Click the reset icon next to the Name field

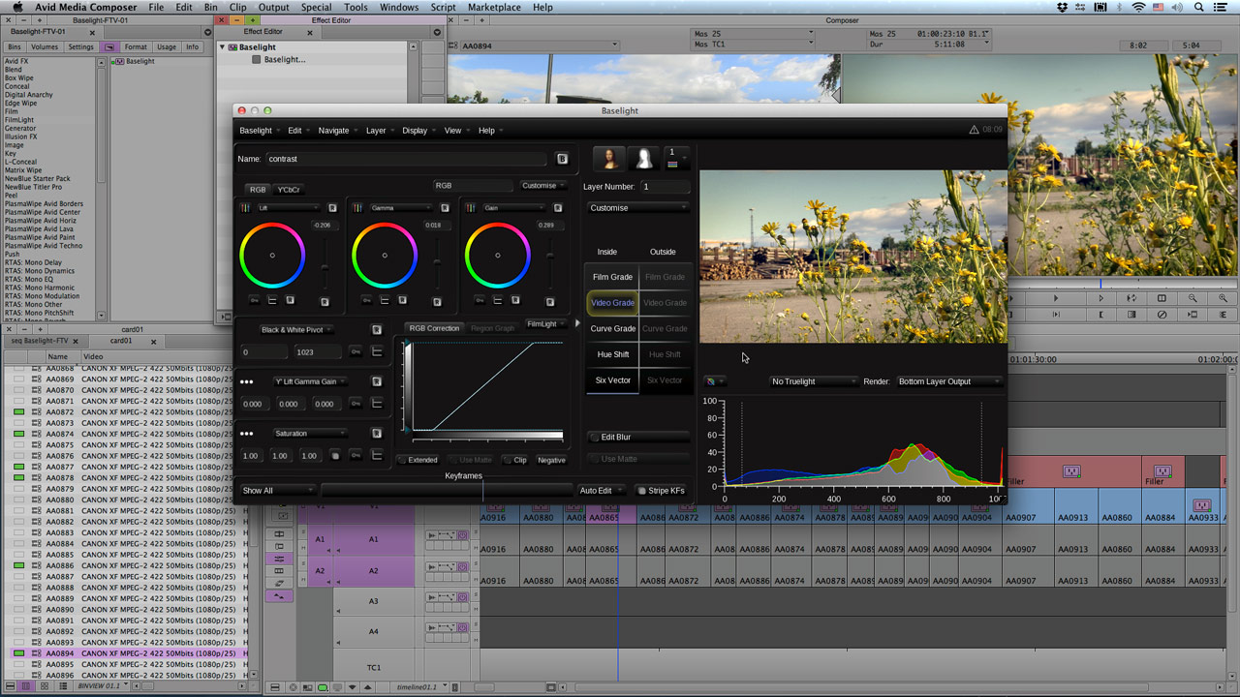tap(562, 159)
